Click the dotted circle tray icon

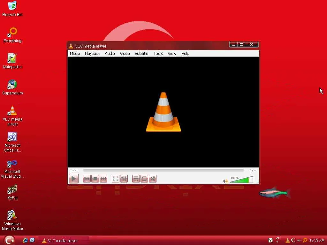(293, 241)
